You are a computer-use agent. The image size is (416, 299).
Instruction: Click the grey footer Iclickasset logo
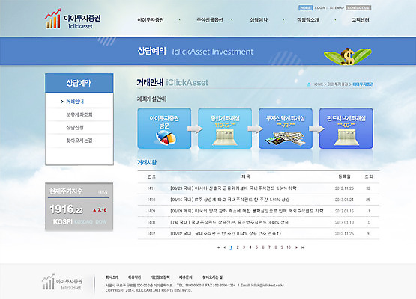(x=62, y=282)
